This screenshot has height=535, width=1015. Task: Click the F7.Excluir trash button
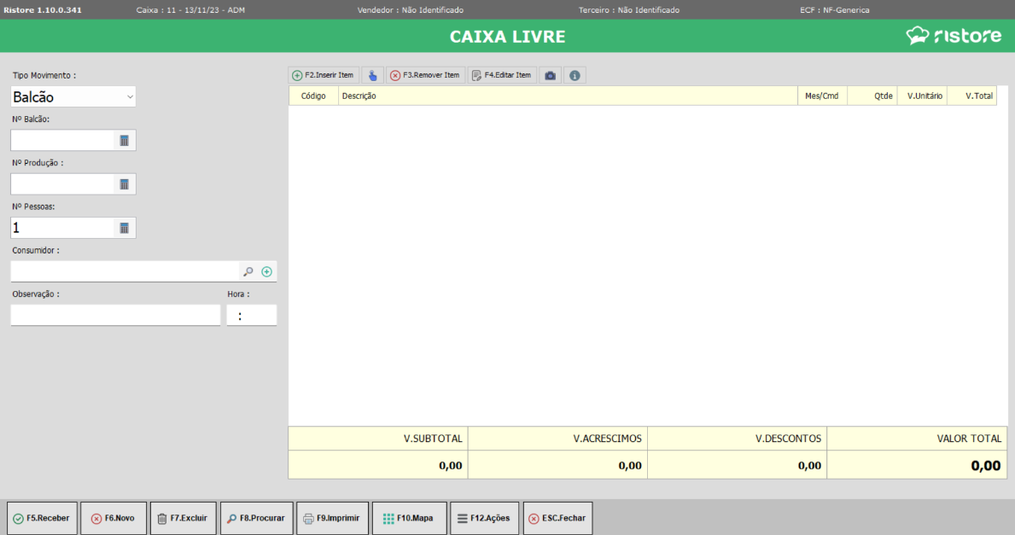(183, 518)
